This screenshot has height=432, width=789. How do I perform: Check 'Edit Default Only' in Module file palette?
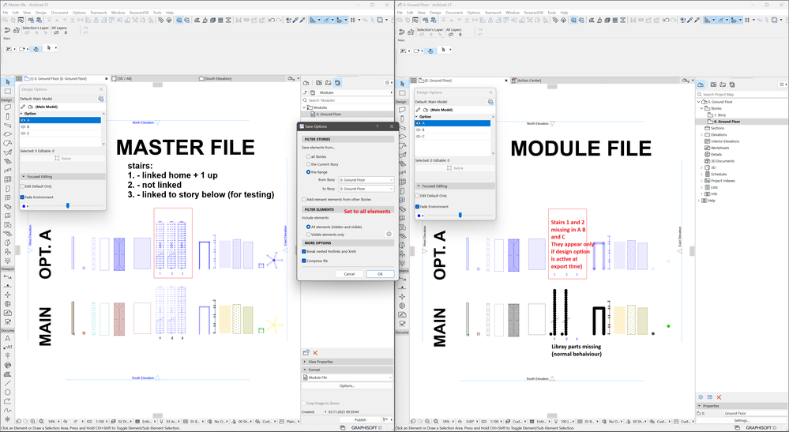[x=417, y=196]
